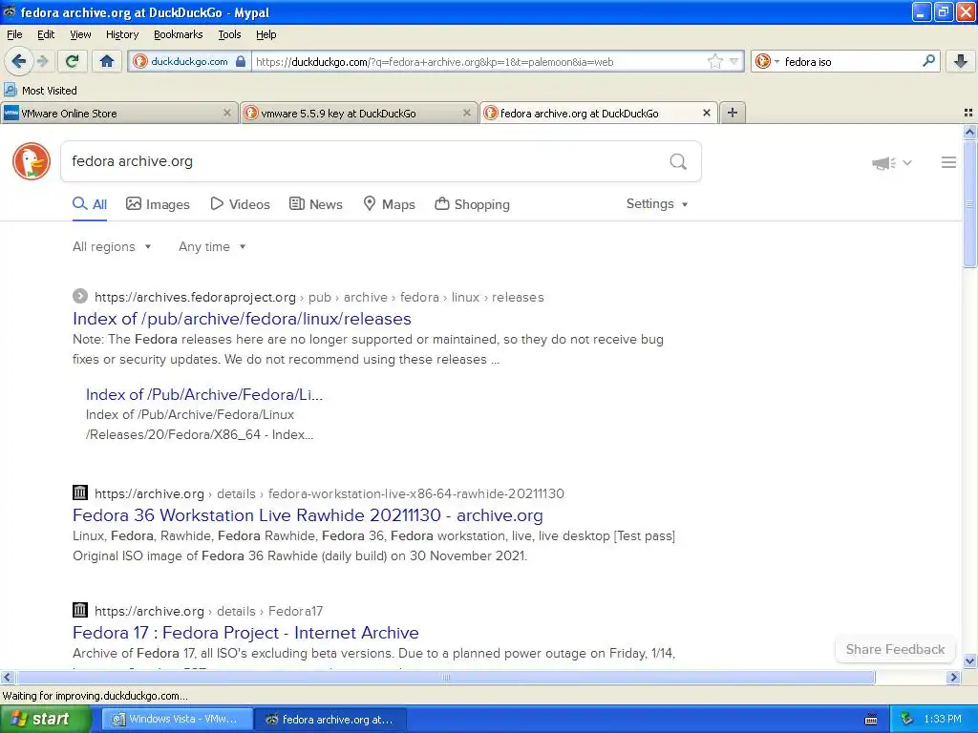Switch to Maps results
Image resolution: width=978 pixels, height=733 pixels.
pos(390,204)
